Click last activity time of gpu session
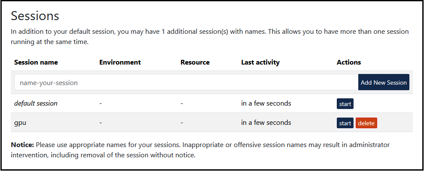 pyautogui.click(x=266, y=123)
